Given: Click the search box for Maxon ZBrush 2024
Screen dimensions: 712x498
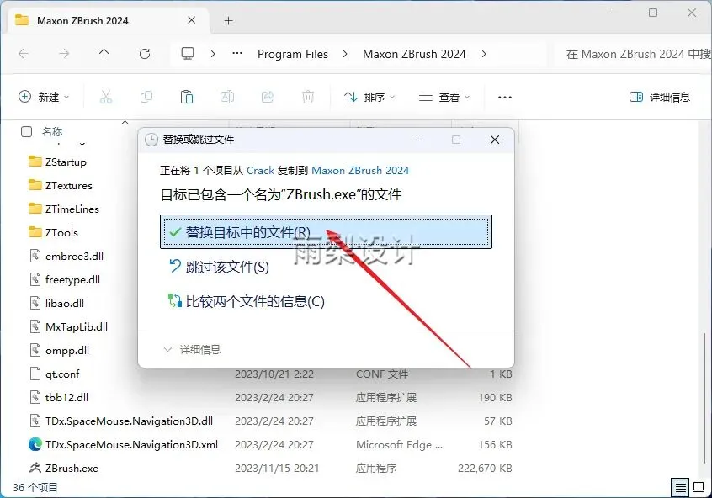Looking at the screenshot, I should click(x=634, y=54).
